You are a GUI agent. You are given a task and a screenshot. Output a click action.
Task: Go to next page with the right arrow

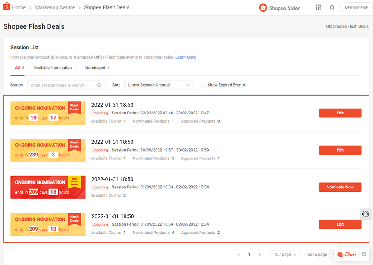click(x=260, y=255)
